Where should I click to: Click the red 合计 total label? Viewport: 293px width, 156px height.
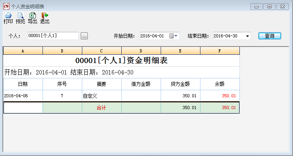102,108
